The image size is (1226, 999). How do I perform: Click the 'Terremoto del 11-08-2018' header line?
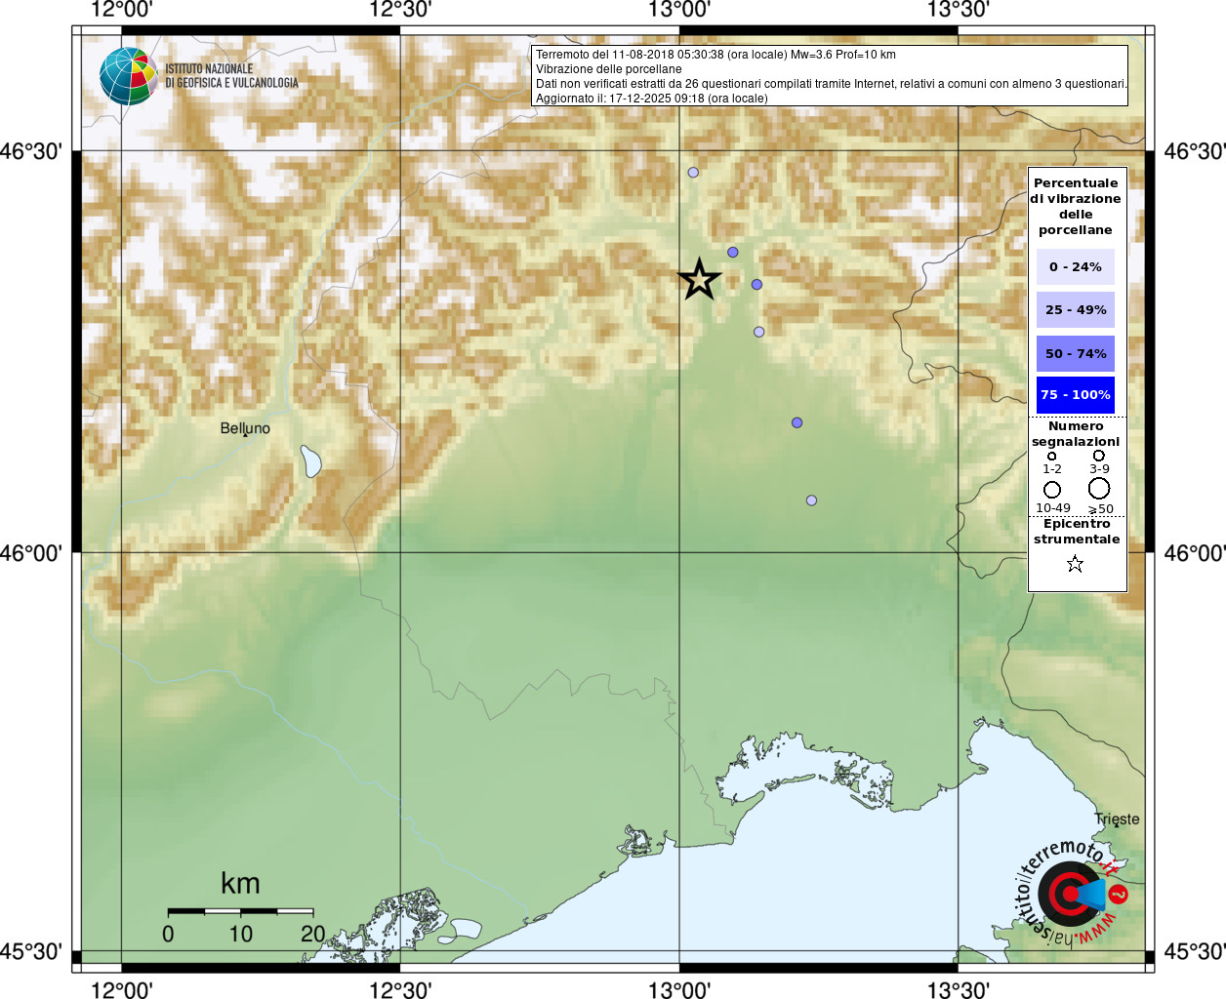pos(715,55)
